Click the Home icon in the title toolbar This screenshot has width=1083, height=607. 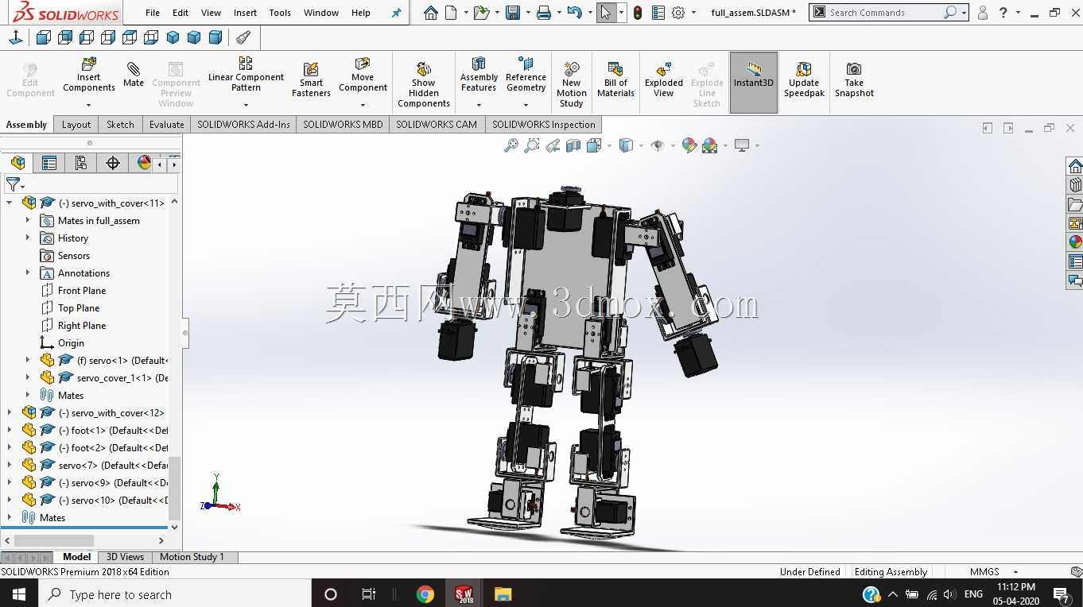pos(430,13)
